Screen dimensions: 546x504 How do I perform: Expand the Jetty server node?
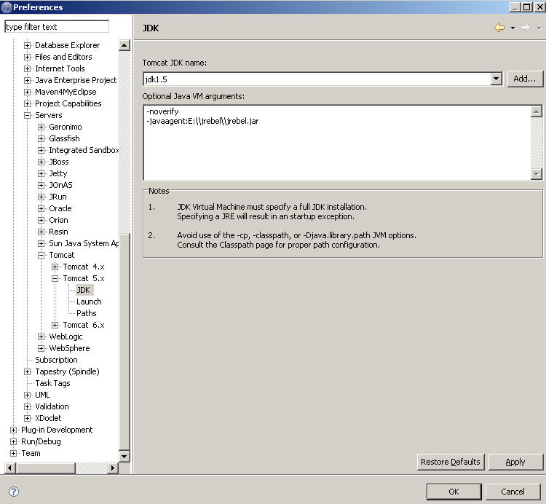pos(41,173)
